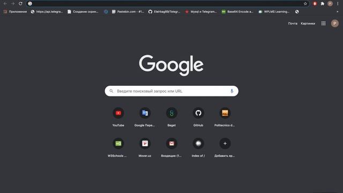Open the Создание скрин... bookmark
Viewport: 343px width, 193px height.
click(x=83, y=12)
